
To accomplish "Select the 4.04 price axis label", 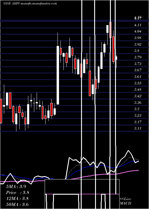I will tap(138, 31).
